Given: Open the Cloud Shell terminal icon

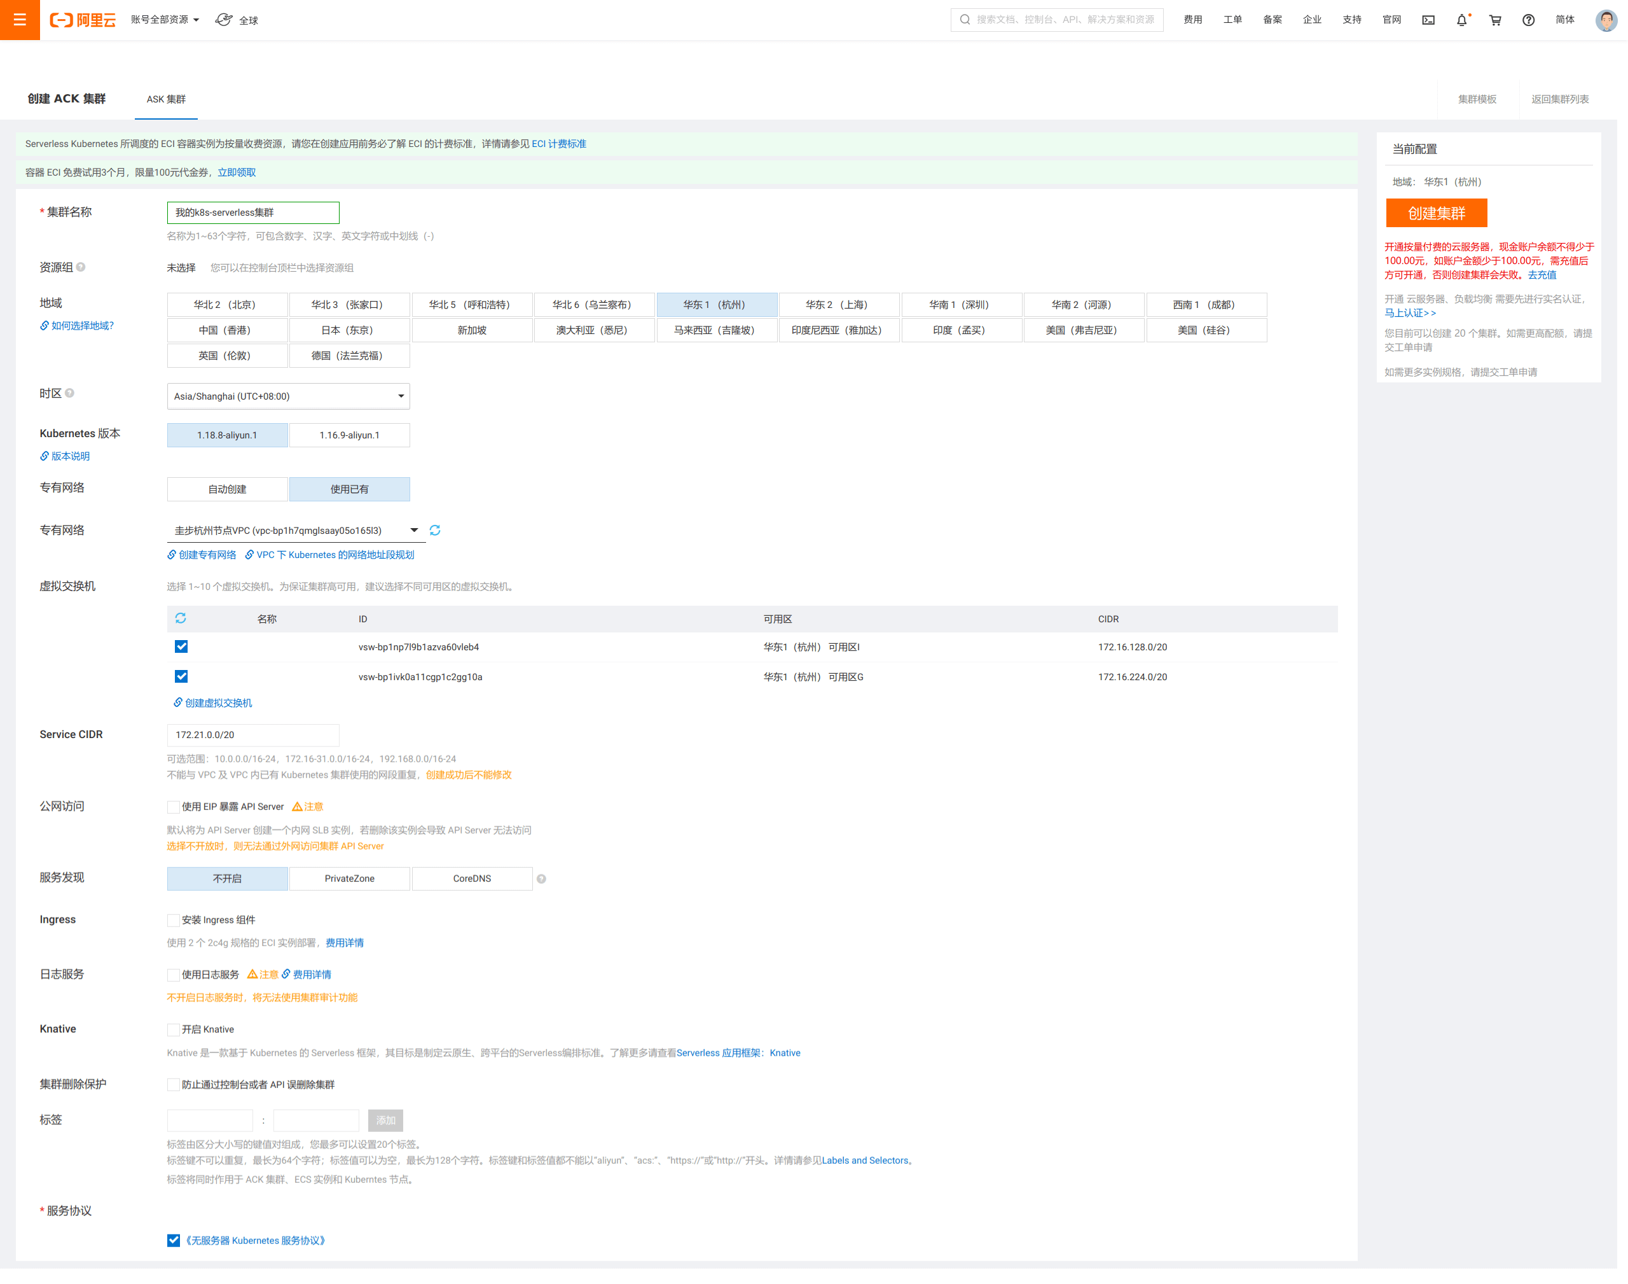Looking at the screenshot, I should click(x=1428, y=20).
